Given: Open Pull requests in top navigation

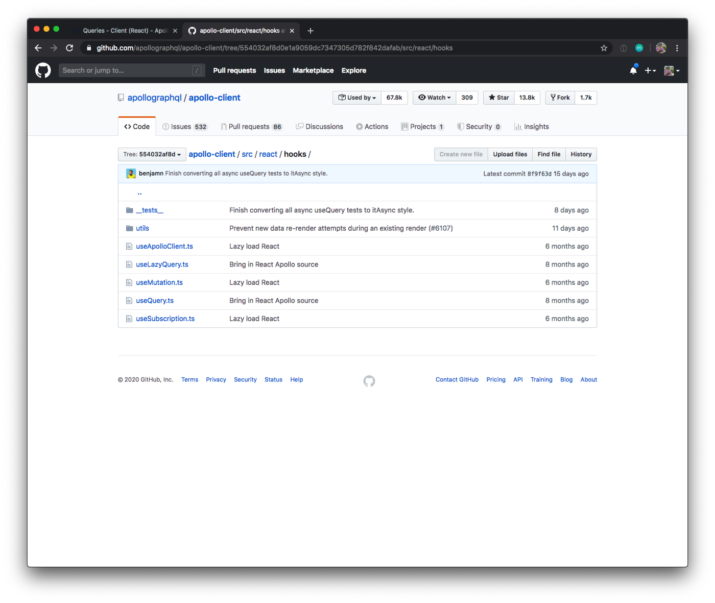Looking at the screenshot, I should [x=234, y=70].
